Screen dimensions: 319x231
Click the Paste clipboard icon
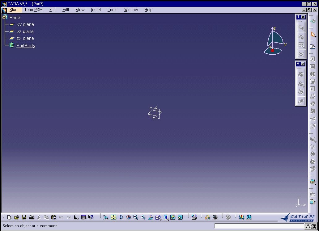pyautogui.click(x=54, y=217)
